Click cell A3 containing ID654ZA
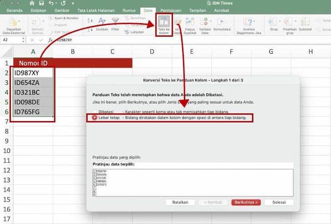Image resolution: width=331 pixels, height=224 pixels. coord(33,83)
